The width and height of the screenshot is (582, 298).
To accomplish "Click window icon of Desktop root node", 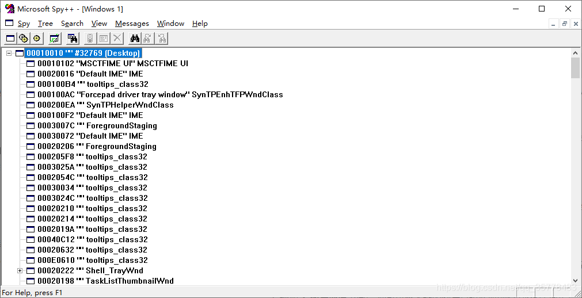I will point(20,54).
